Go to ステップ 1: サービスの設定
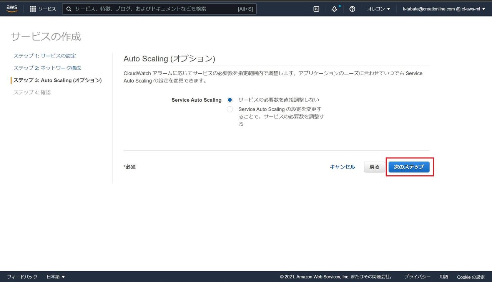 coord(45,56)
